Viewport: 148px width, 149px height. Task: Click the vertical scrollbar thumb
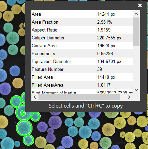tap(136, 32)
